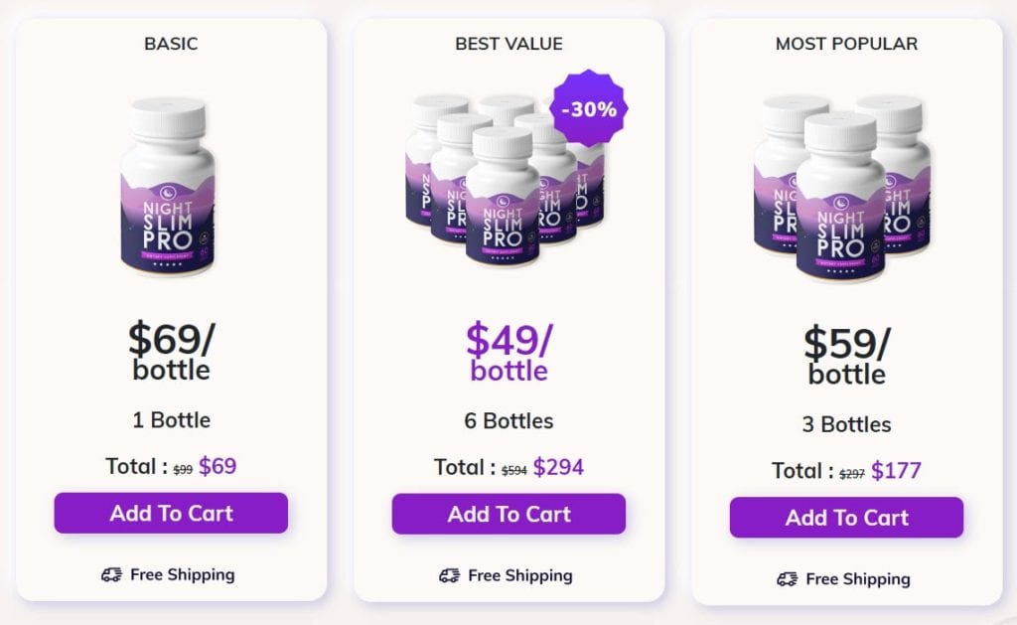This screenshot has width=1017, height=625.
Task: Click the -30% discount badge
Action: (589, 109)
